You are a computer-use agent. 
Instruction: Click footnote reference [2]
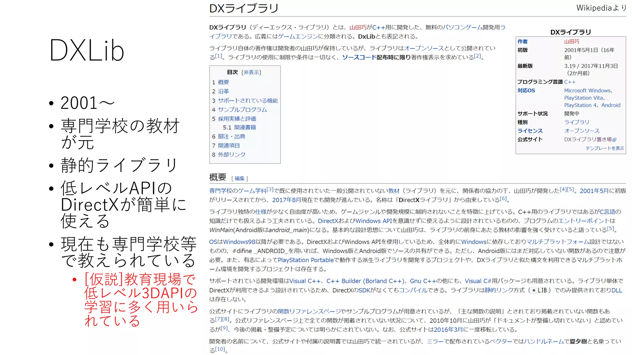[x=477, y=56]
